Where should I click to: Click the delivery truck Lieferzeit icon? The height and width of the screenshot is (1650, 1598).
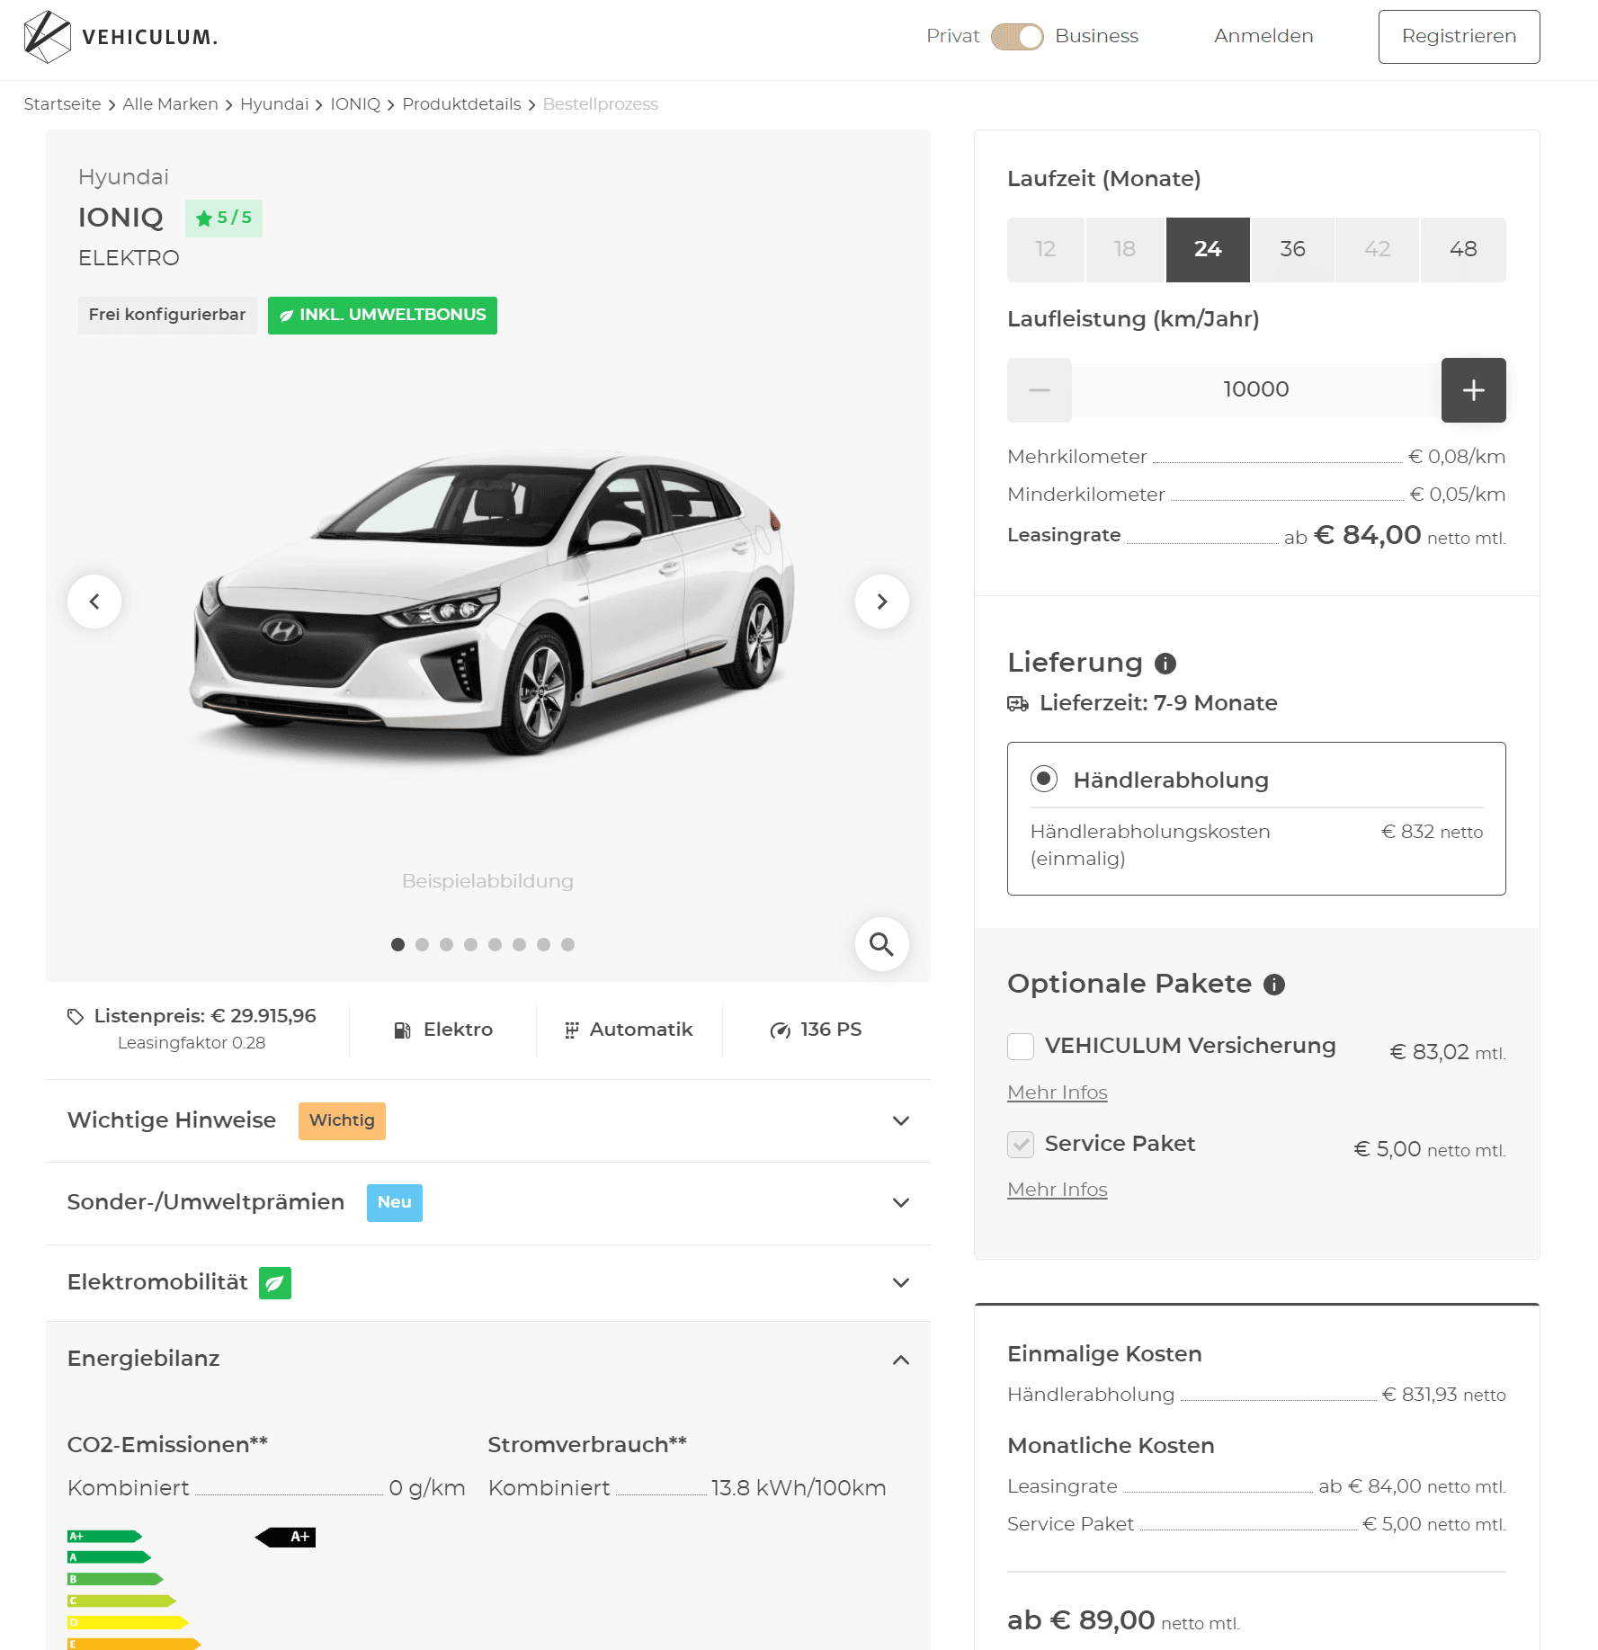click(1018, 704)
